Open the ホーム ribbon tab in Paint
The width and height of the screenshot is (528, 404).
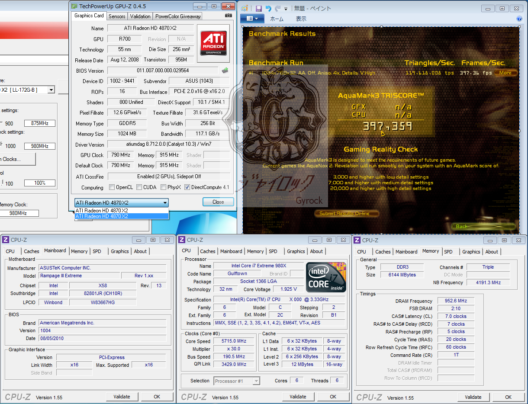277,19
